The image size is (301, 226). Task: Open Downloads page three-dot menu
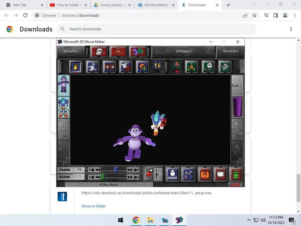291,29
